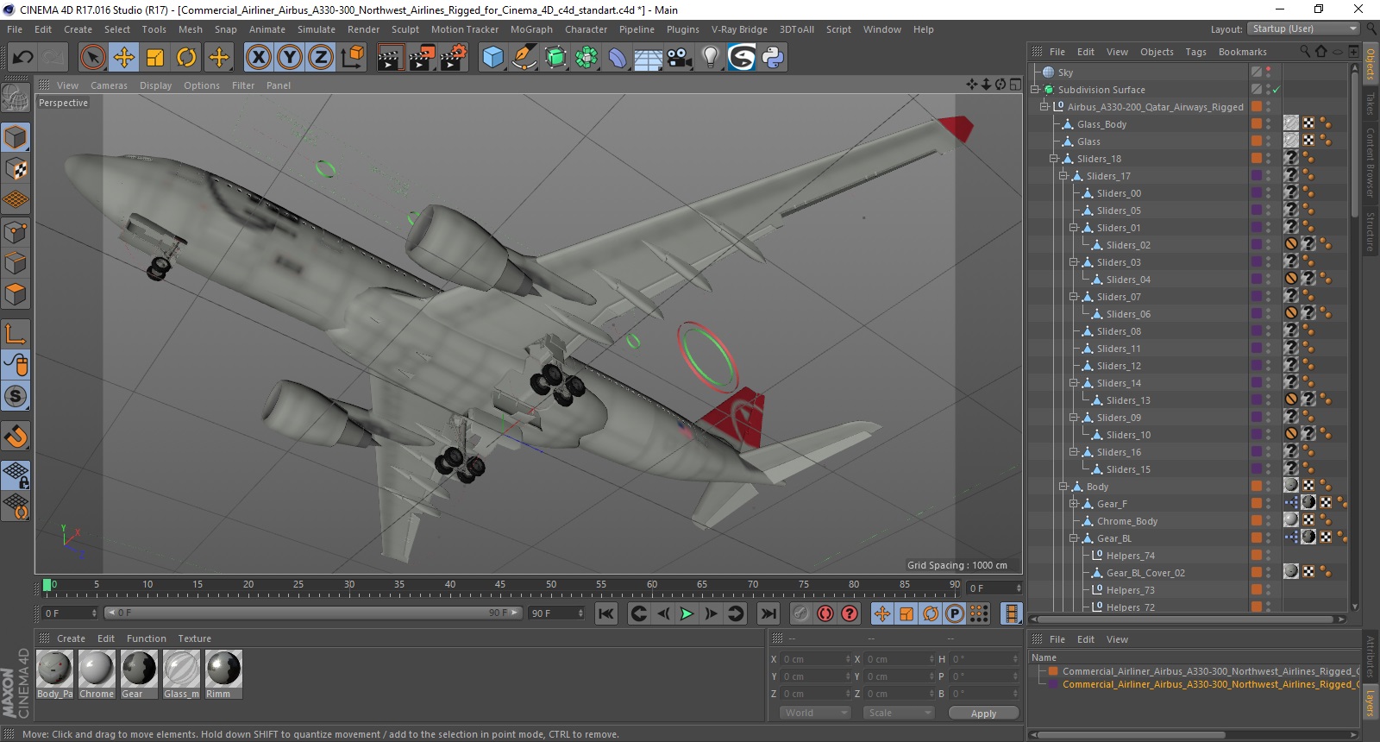Select the Body_Pa material thumbnail
1380x742 pixels.
coord(55,675)
